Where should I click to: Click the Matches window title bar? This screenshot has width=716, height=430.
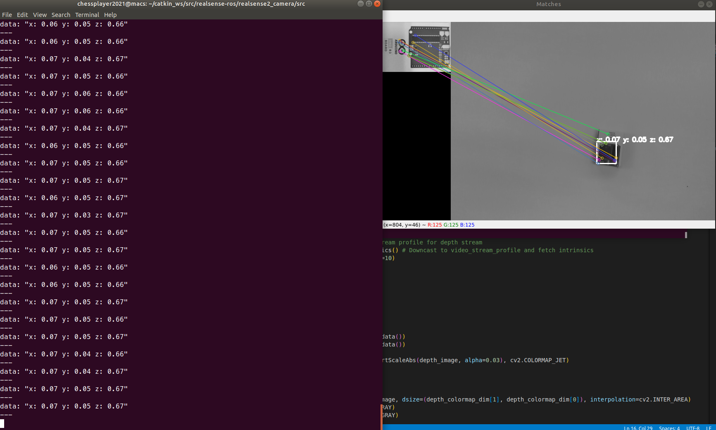(x=548, y=4)
